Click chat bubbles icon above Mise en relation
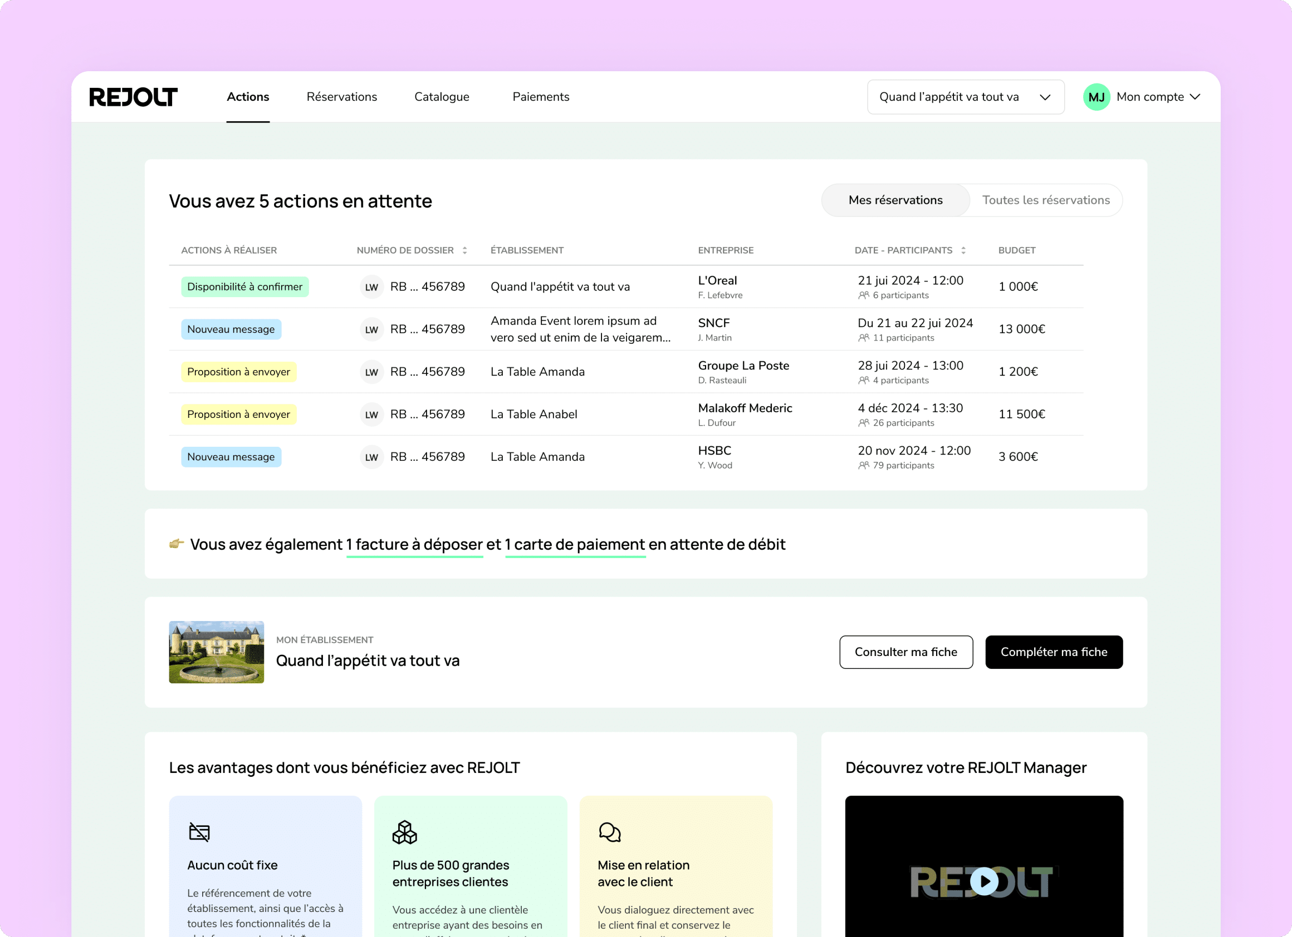Image resolution: width=1292 pixels, height=937 pixels. point(610,832)
